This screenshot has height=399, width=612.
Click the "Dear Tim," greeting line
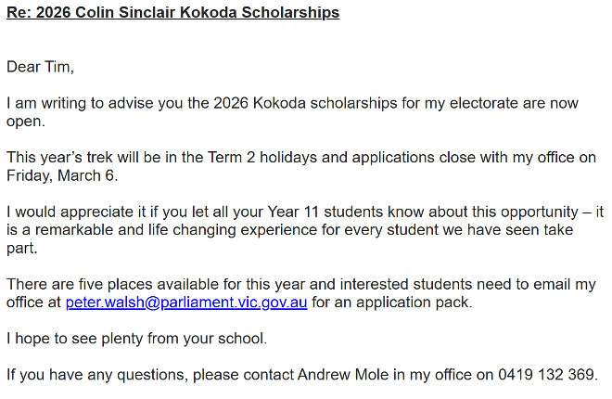(40, 67)
